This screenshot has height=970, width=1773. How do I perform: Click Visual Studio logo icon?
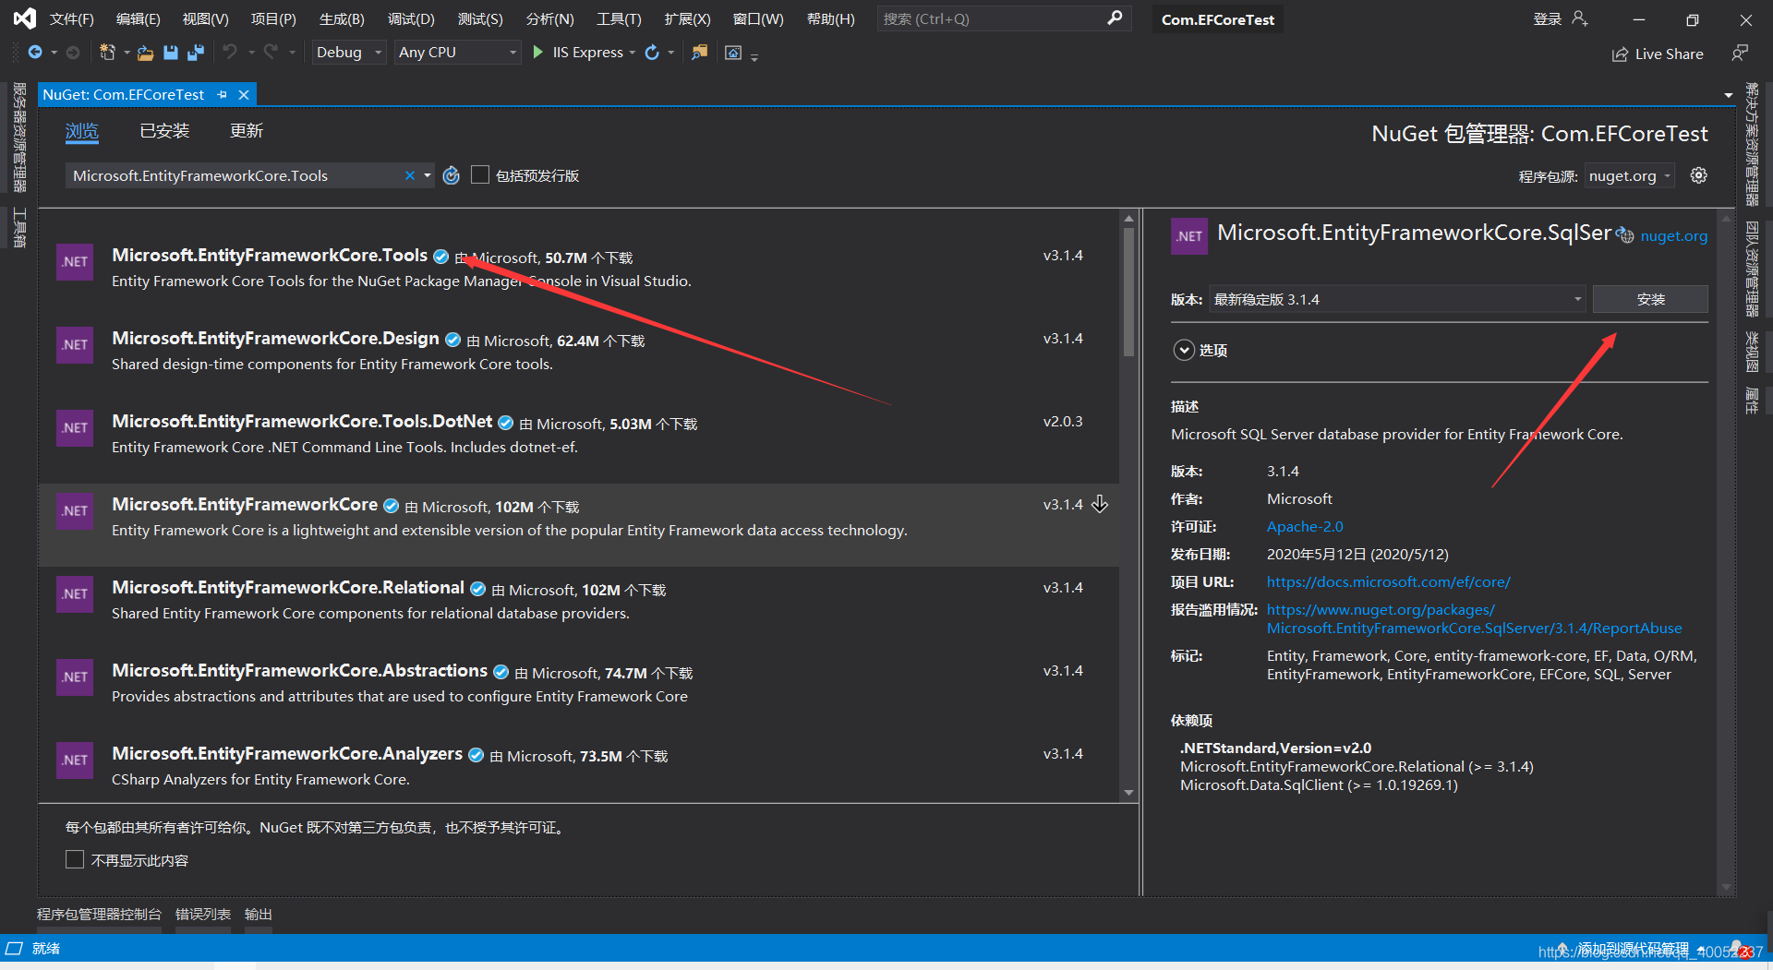25,18
